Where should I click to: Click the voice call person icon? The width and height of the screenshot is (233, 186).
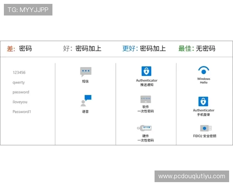[86, 101]
